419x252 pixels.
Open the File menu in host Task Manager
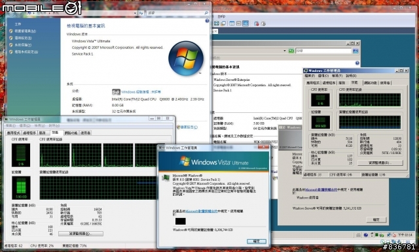click(10, 126)
